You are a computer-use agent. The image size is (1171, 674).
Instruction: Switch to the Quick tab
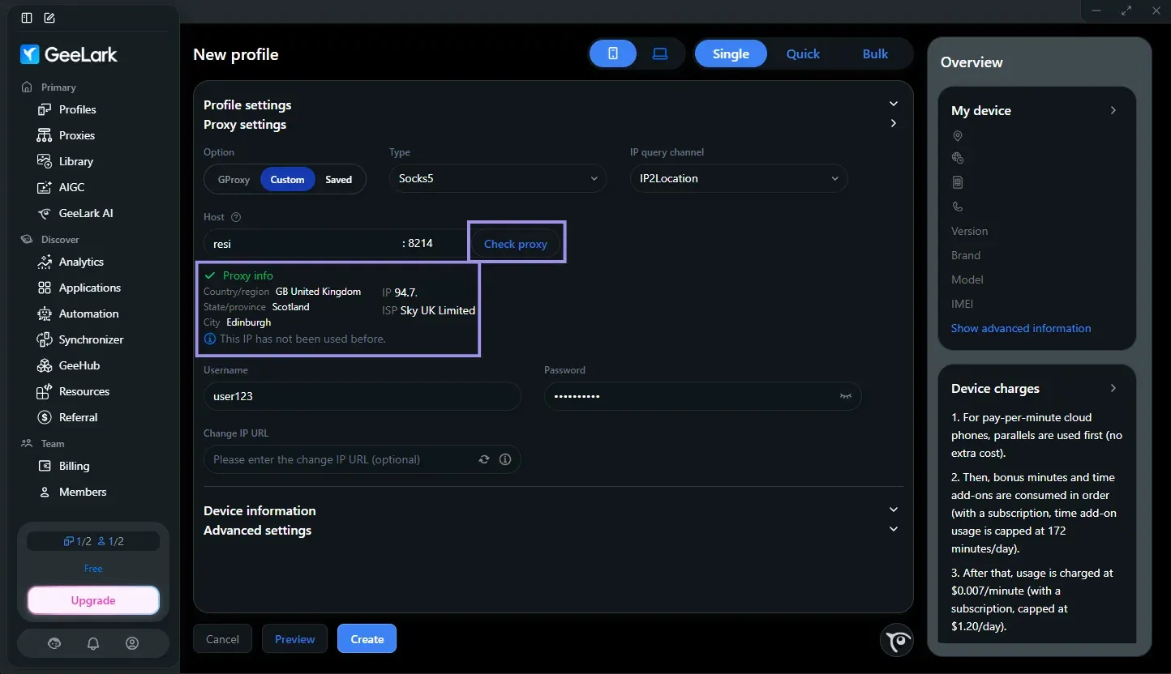point(803,53)
